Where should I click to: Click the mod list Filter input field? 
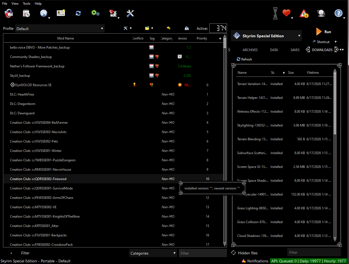[x=203, y=253]
